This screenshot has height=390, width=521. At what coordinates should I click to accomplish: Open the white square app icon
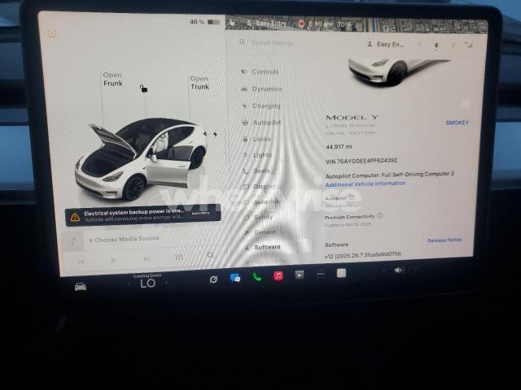pyautogui.click(x=341, y=273)
